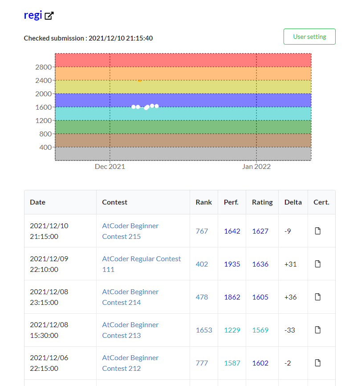Image resolution: width=349 pixels, height=386 pixels.
Task: Click rank 1653 link
Action: click(204, 330)
